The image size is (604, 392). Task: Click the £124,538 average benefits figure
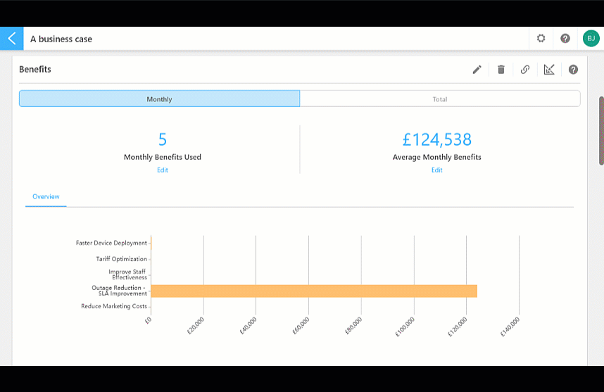tap(437, 139)
